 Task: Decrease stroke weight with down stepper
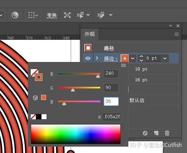(x=141, y=60)
